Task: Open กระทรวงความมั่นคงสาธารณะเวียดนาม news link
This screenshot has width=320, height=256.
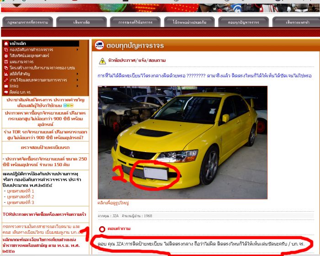Action: point(43,230)
